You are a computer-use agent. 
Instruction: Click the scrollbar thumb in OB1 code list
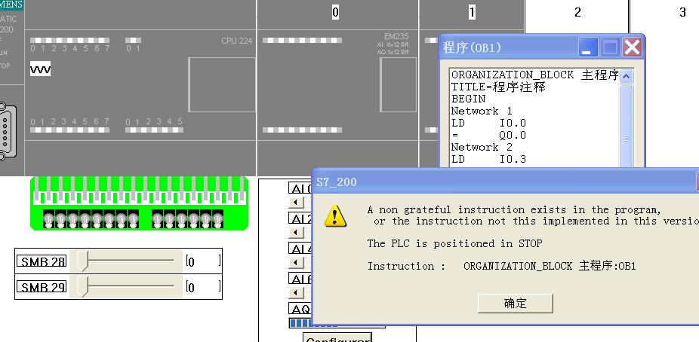(x=626, y=127)
